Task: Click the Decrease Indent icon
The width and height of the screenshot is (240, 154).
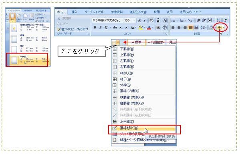Action: pyautogui.click(x=198, y=20)
